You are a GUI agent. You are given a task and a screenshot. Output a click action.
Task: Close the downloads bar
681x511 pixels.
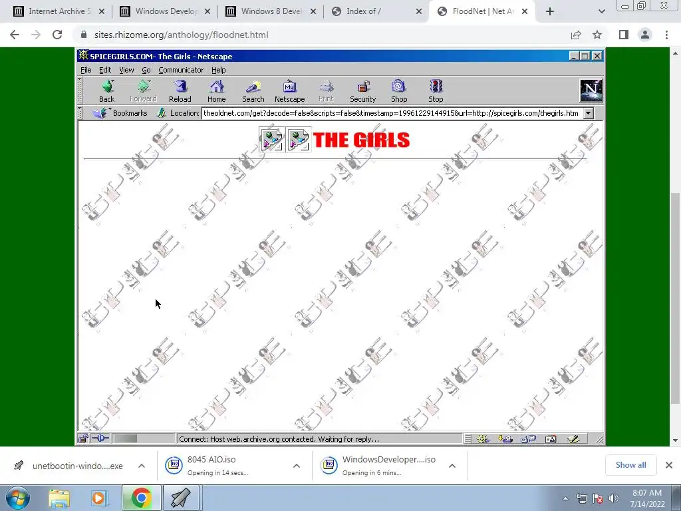(x=669, y=465)
